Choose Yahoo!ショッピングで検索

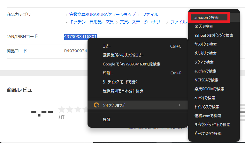[214, 35]
